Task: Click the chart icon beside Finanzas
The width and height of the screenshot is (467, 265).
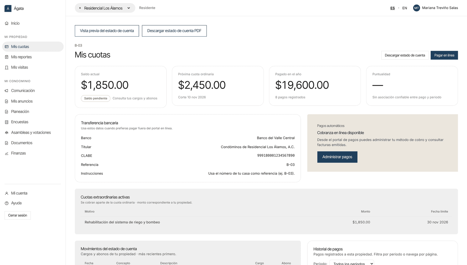Action: tap(7, 153)
